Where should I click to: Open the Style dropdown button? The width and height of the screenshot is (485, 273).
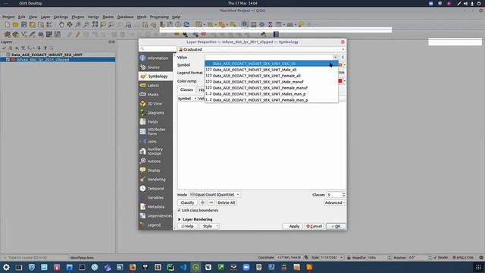pos(209,226)
